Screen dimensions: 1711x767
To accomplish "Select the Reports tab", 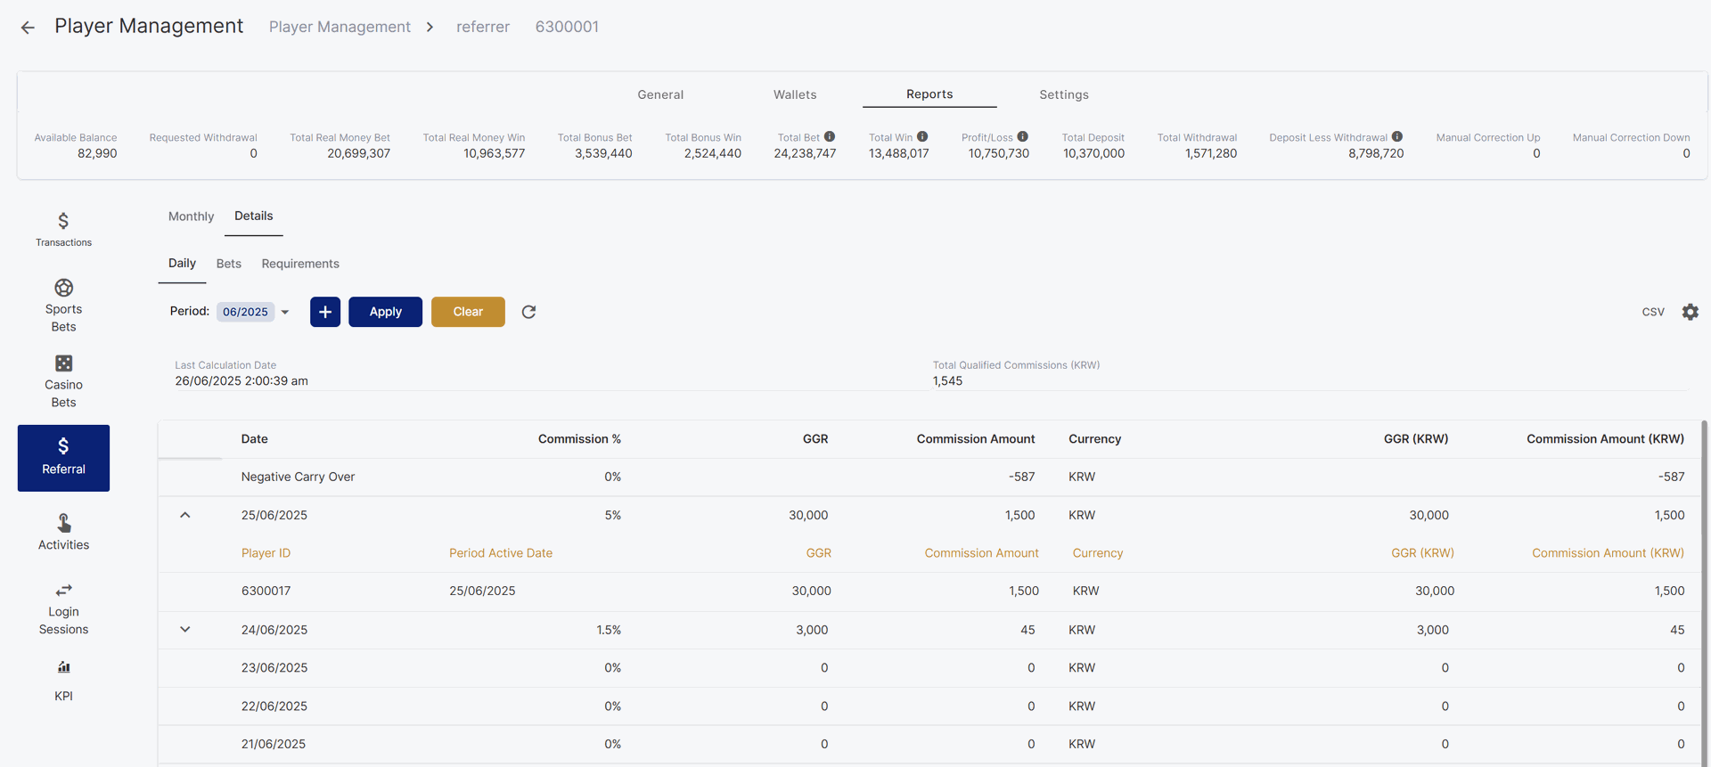I will [x=929, y=94].
